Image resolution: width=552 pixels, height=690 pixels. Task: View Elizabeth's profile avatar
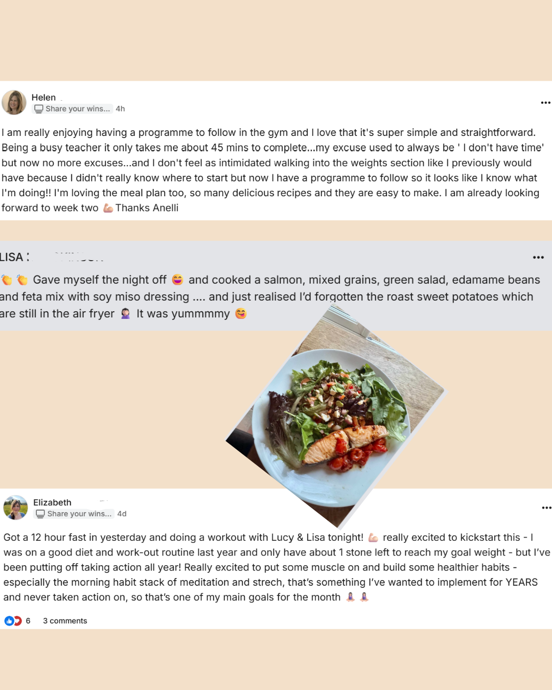coord(15,508)
